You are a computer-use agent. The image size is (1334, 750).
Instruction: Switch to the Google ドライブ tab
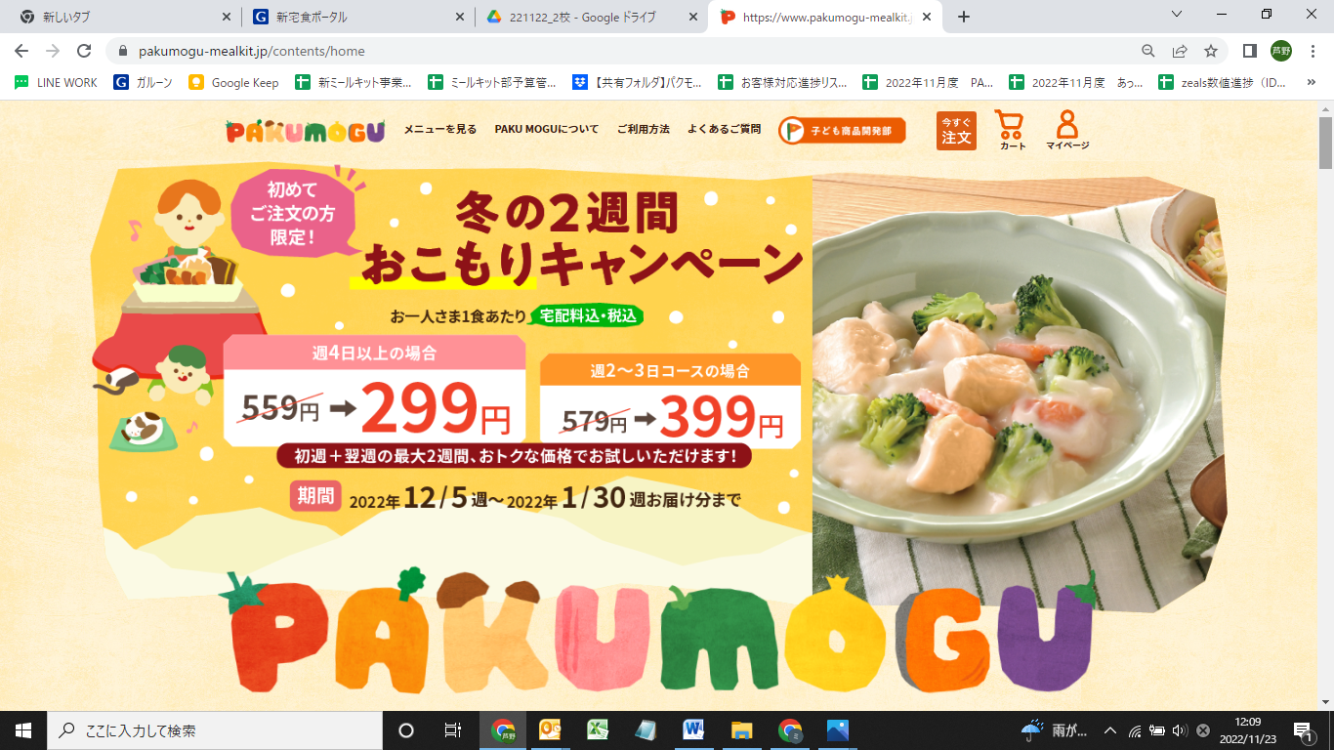pos(592,17)
